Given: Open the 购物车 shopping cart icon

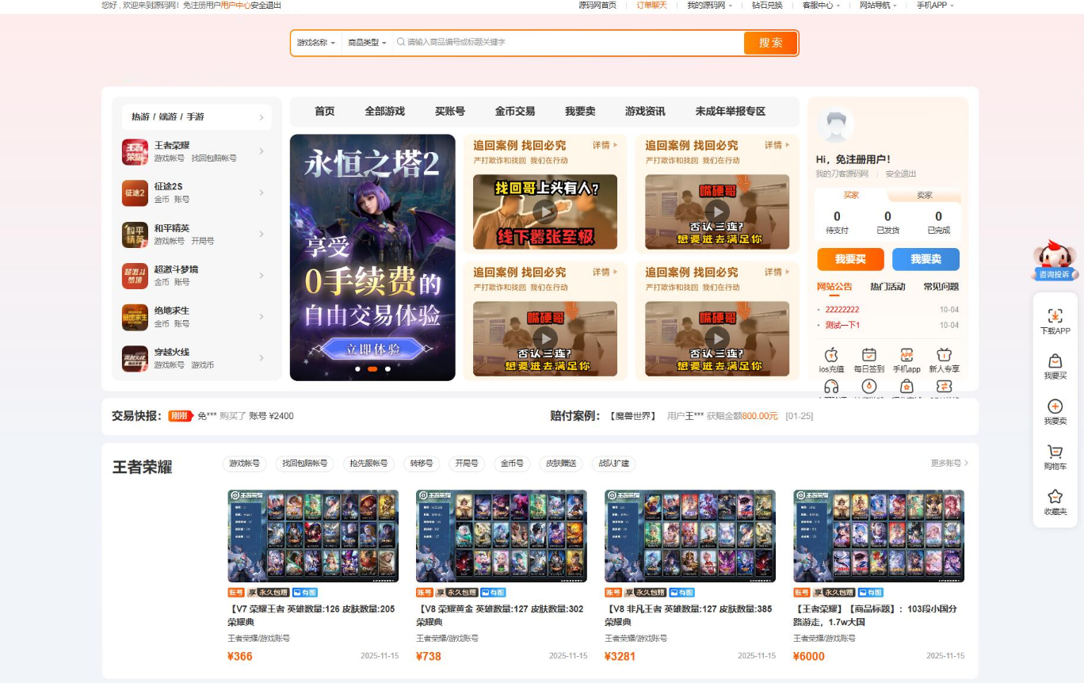Looking at the screenshot, I should pyautogui.click(x=1055, y=452).
